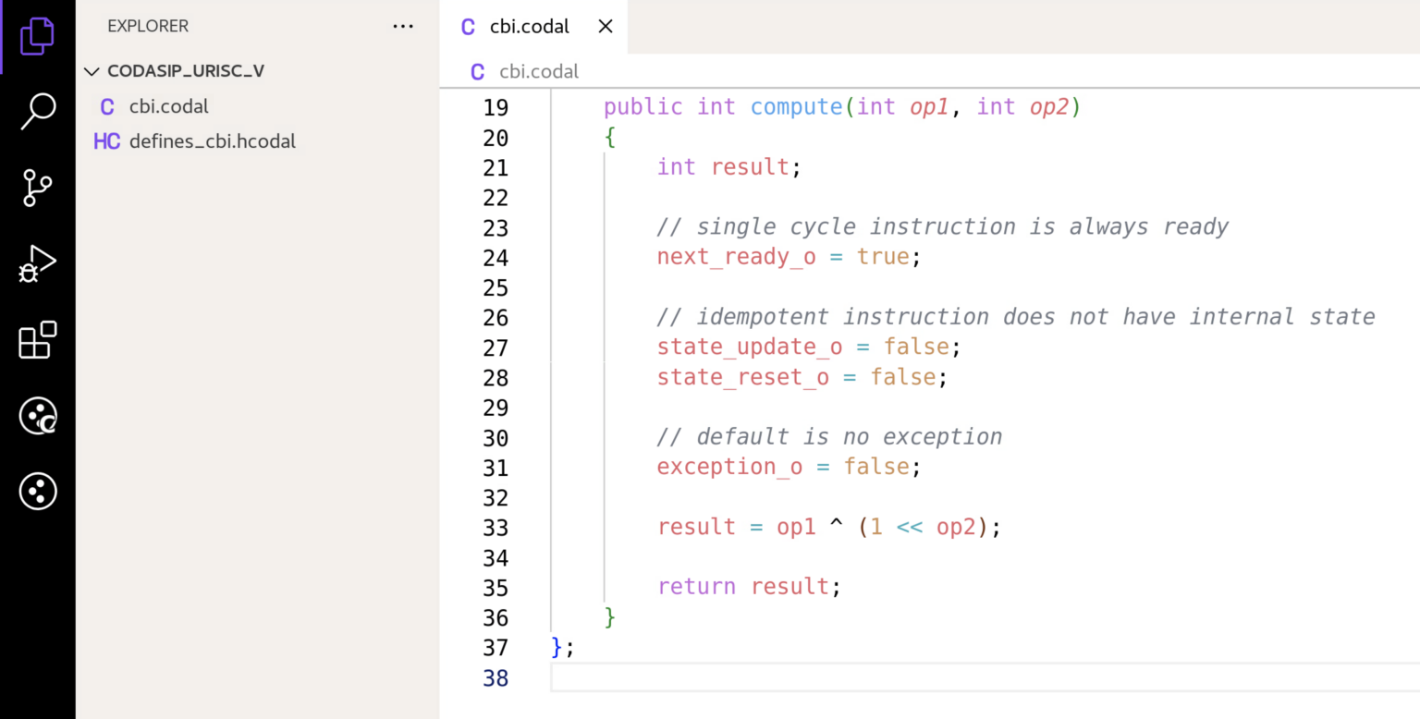Close the cbi.codal editor tab
This screenshot has height=719, width=1420.
(x=605, y=26)
